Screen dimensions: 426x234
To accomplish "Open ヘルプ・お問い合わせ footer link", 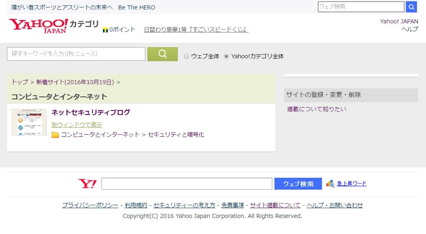I will (x=335, y=205).
